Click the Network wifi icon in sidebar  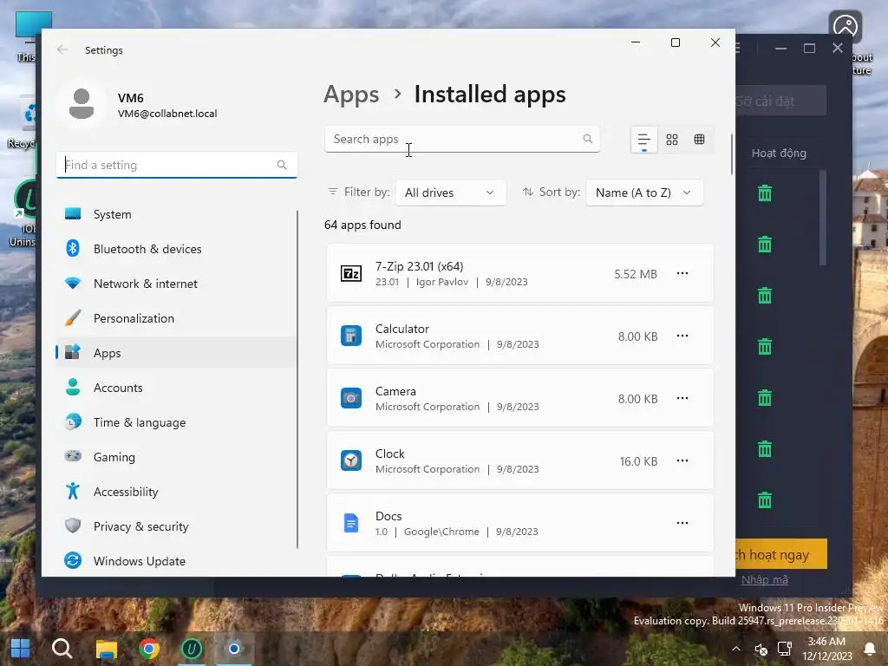click(x=73, y=283)
